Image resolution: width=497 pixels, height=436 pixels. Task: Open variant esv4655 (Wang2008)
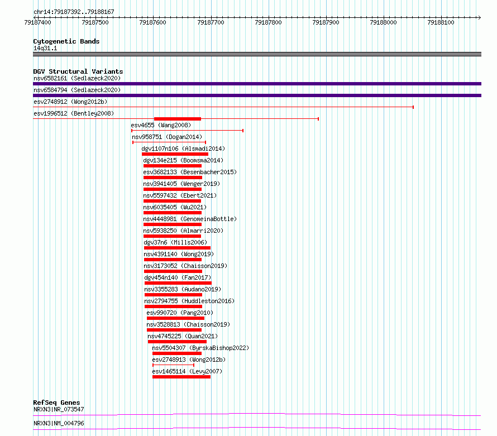tap(161, 125)
